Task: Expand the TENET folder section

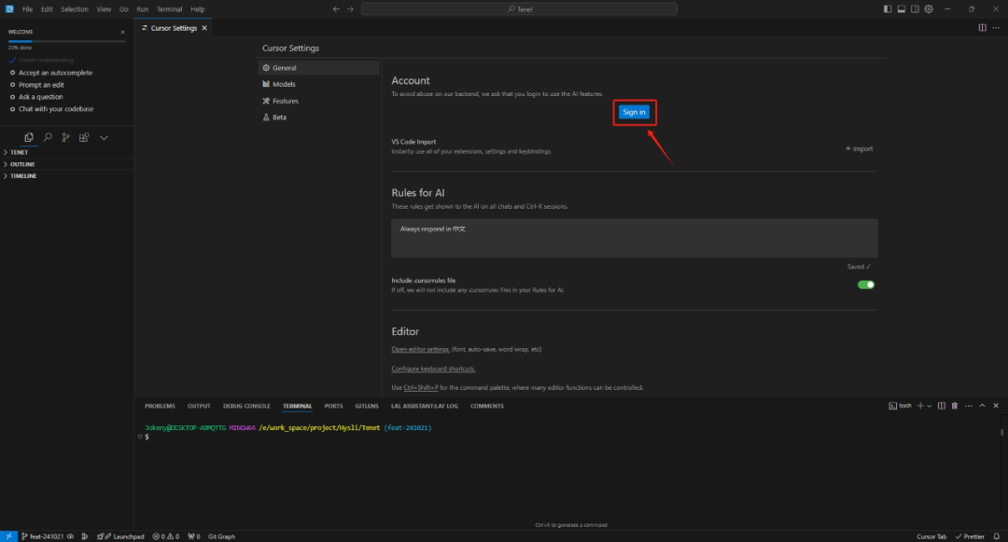Action: [19, 152]
